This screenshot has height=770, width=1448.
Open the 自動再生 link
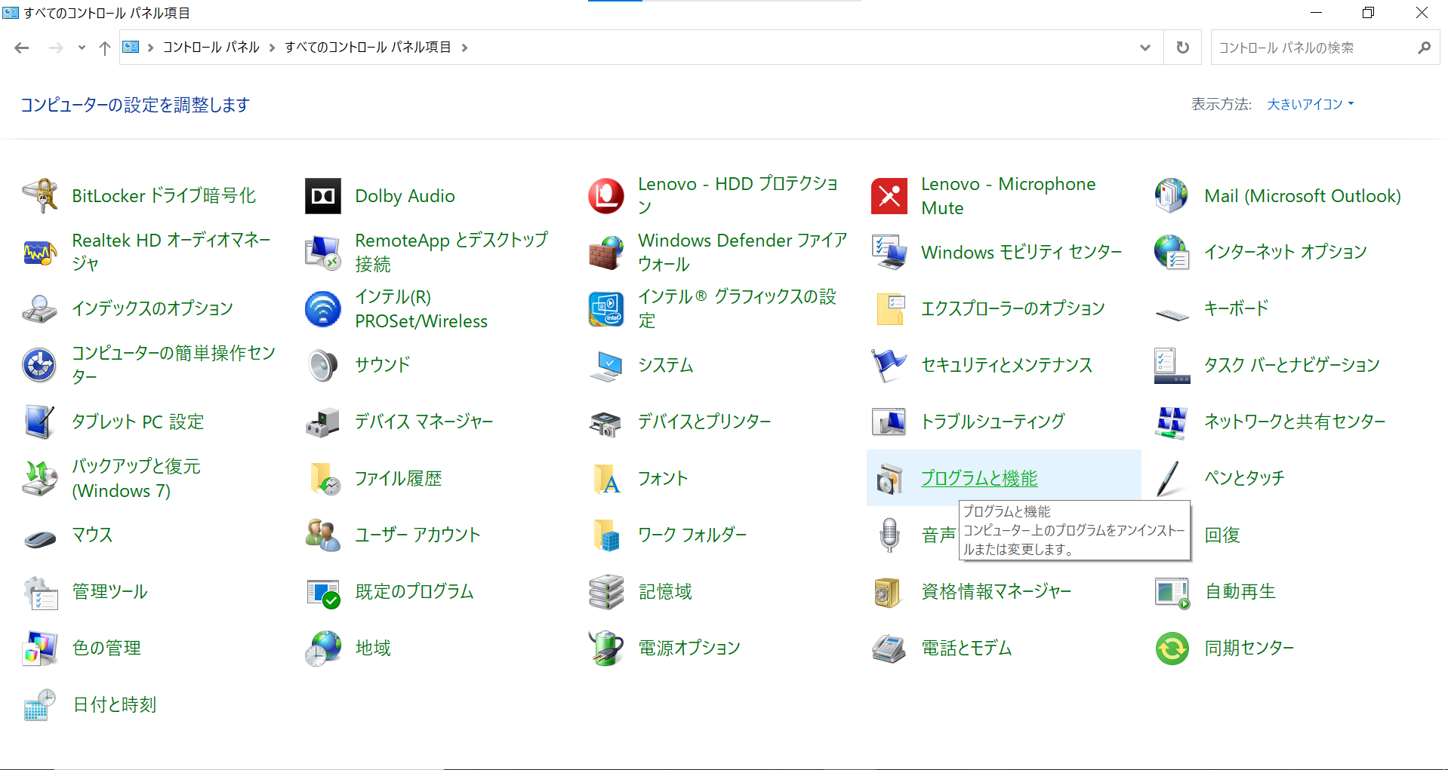pyautogui.click(x=1240, y=591)
